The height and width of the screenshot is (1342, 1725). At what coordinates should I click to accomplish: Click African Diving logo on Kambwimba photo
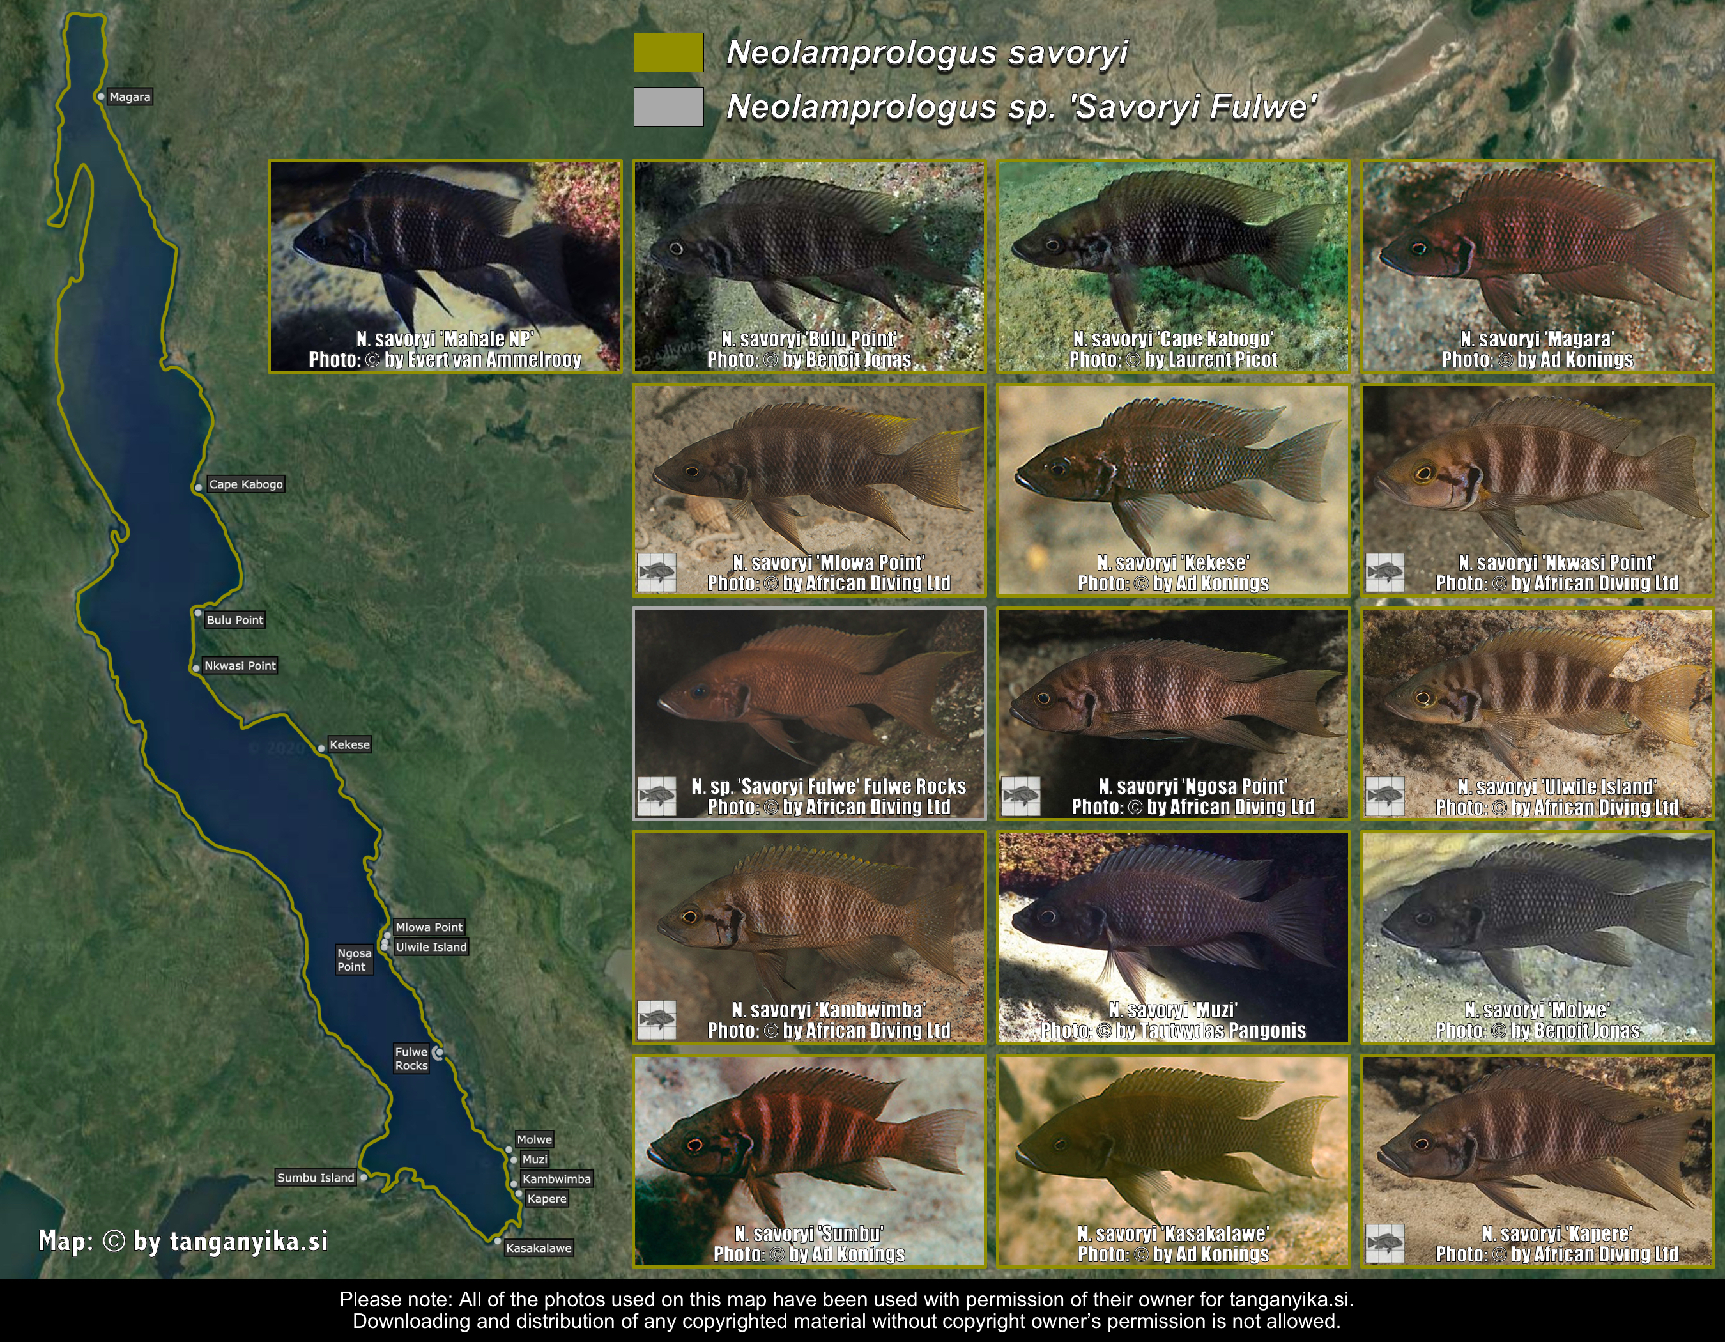click(x=656, y=1020)
